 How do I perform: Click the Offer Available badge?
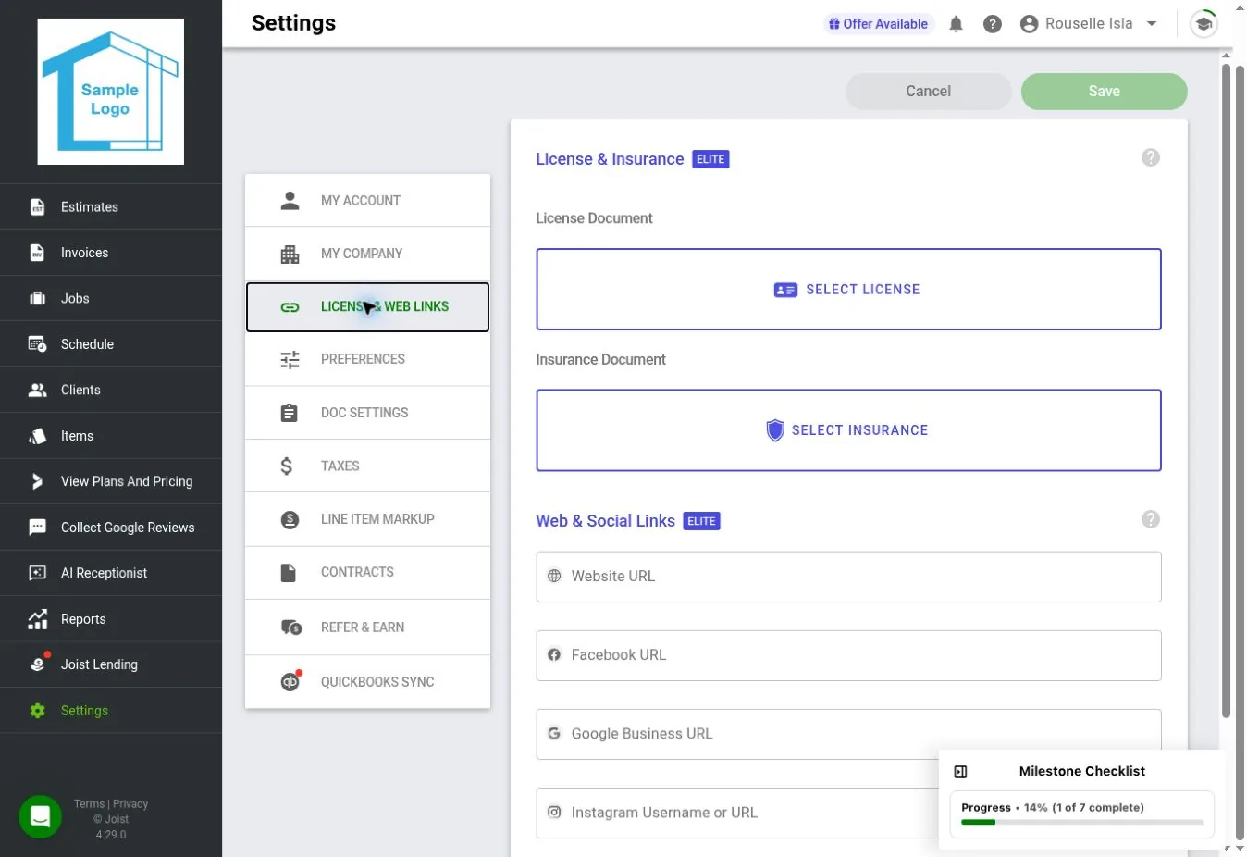pos(878,24)
